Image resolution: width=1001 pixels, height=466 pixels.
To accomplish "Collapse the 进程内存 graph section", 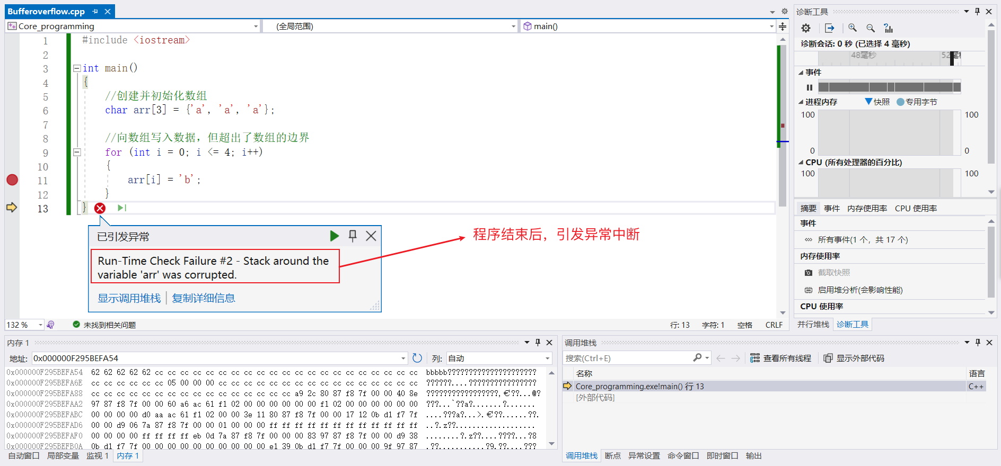I will point(801,102).
